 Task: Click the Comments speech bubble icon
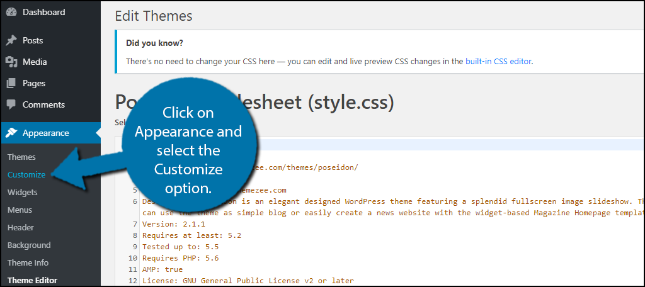[x=11, y=104]
